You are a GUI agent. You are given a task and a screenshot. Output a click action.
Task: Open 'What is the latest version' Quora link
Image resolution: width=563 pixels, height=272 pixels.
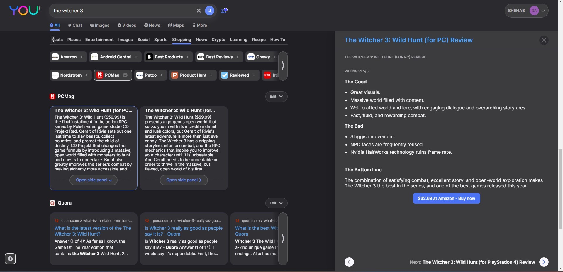[x=93, y=231]
